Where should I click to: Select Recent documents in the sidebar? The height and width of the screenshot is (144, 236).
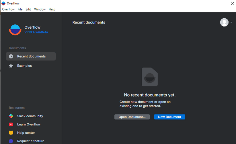[31, 56]
